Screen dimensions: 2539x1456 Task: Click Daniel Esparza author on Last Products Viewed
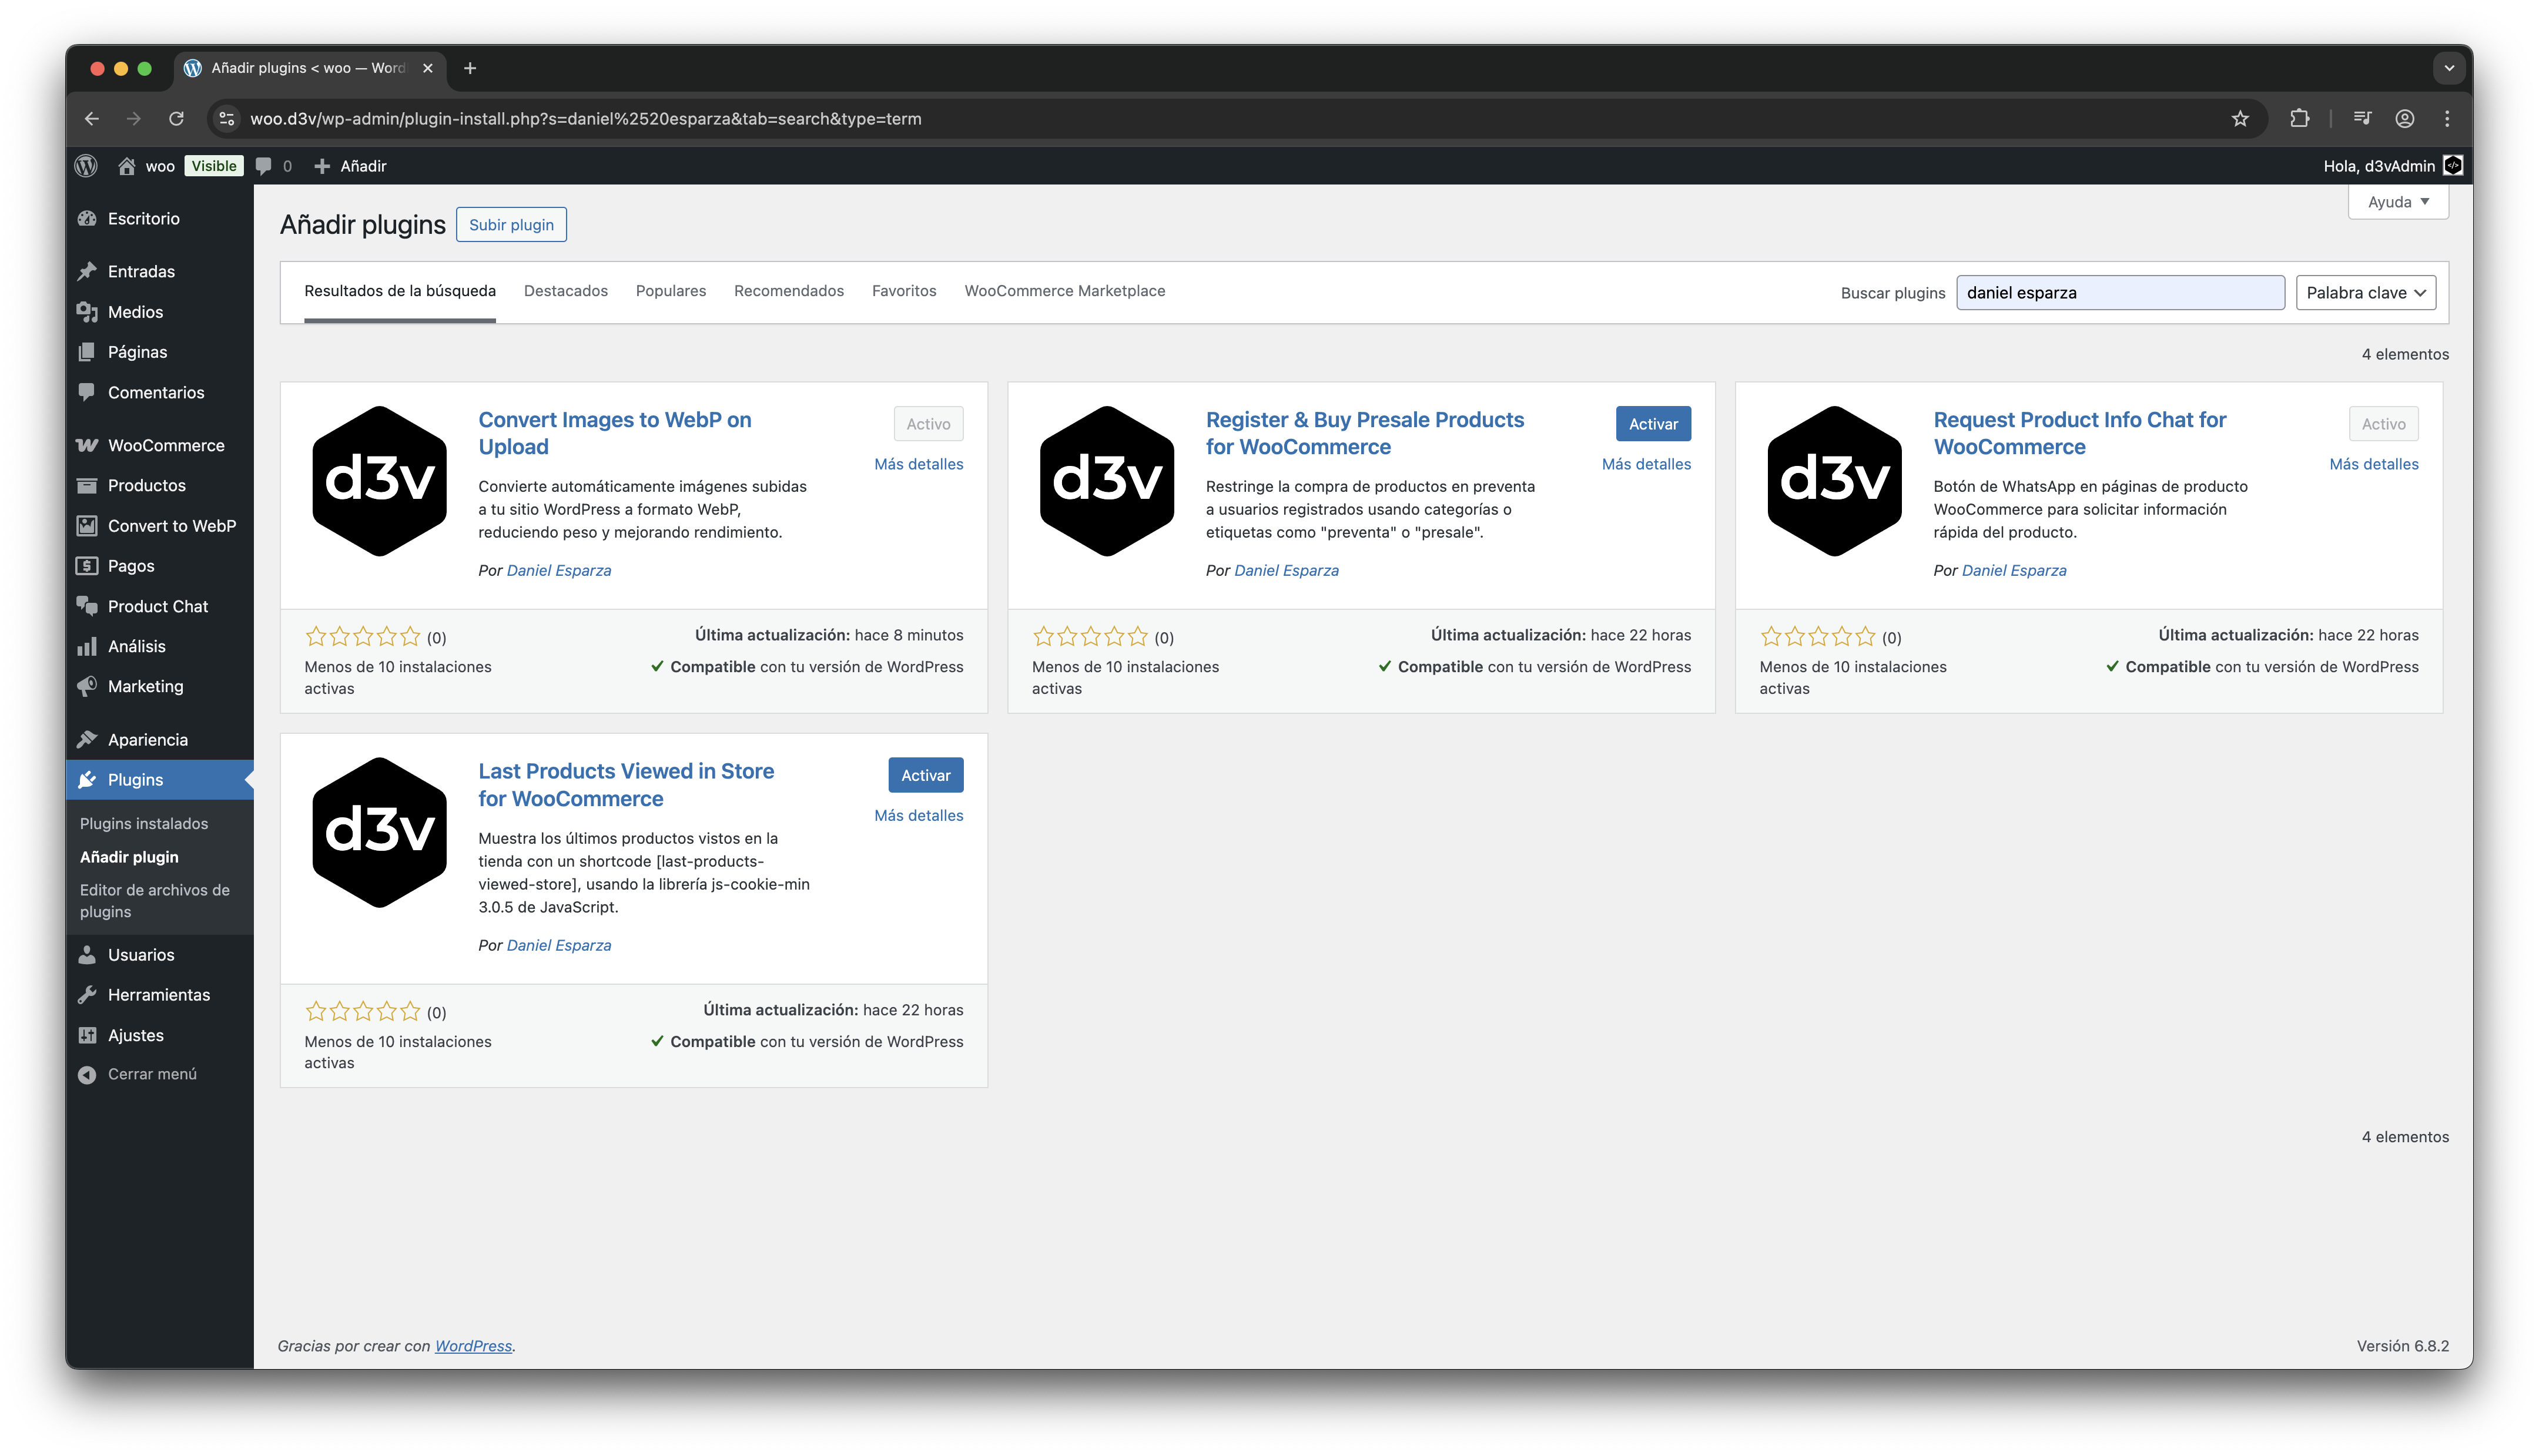[559, 945]
